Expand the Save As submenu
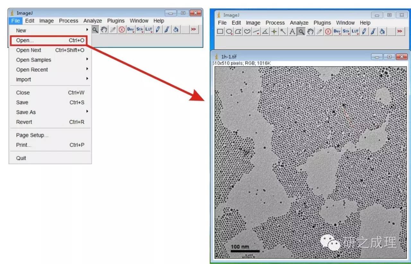Image resolution: width=411 pixels, height=264 pixels. point(50,112)
